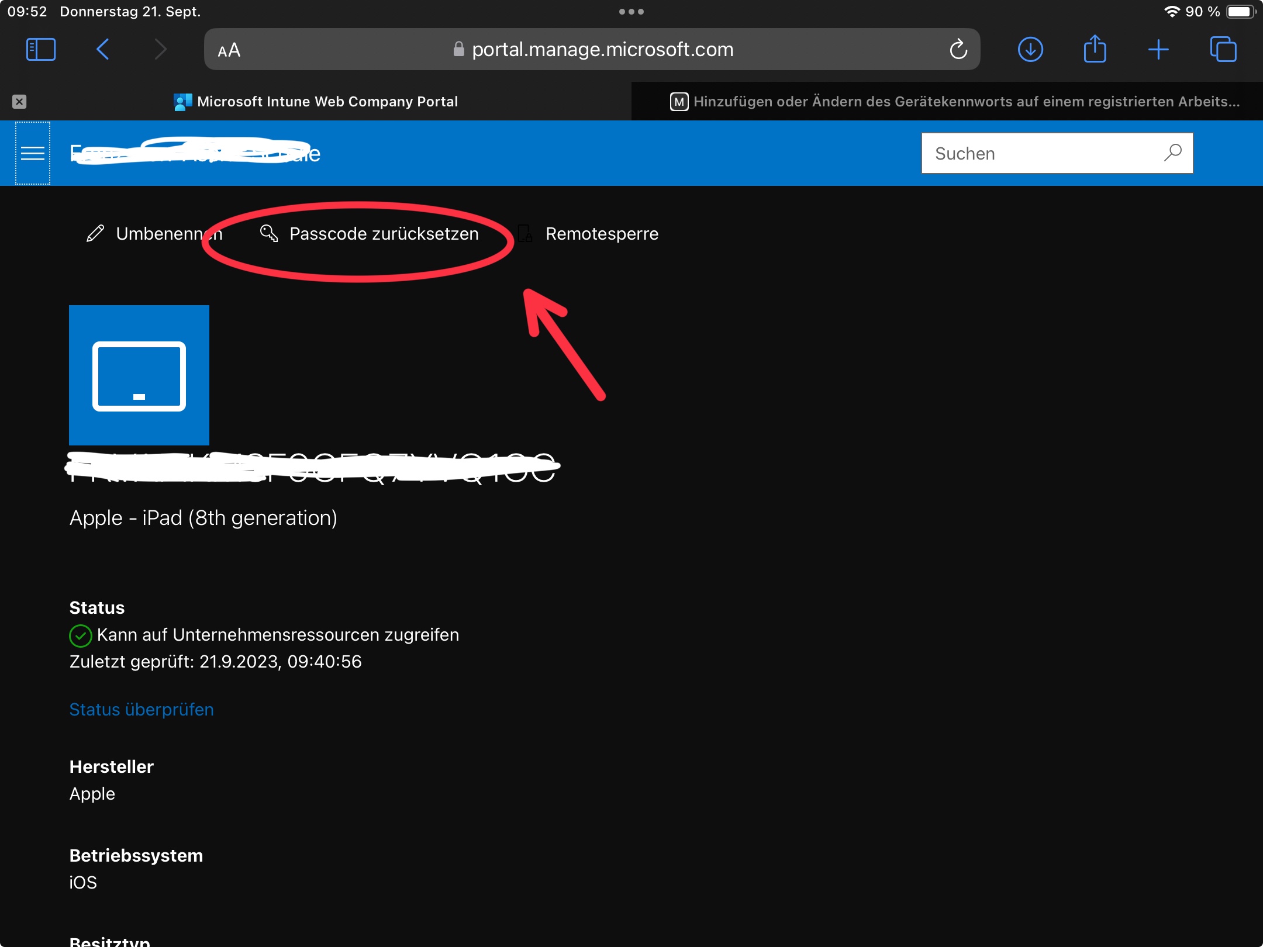Close the current tab with X
1263x947 pixels.
point(19,102)
